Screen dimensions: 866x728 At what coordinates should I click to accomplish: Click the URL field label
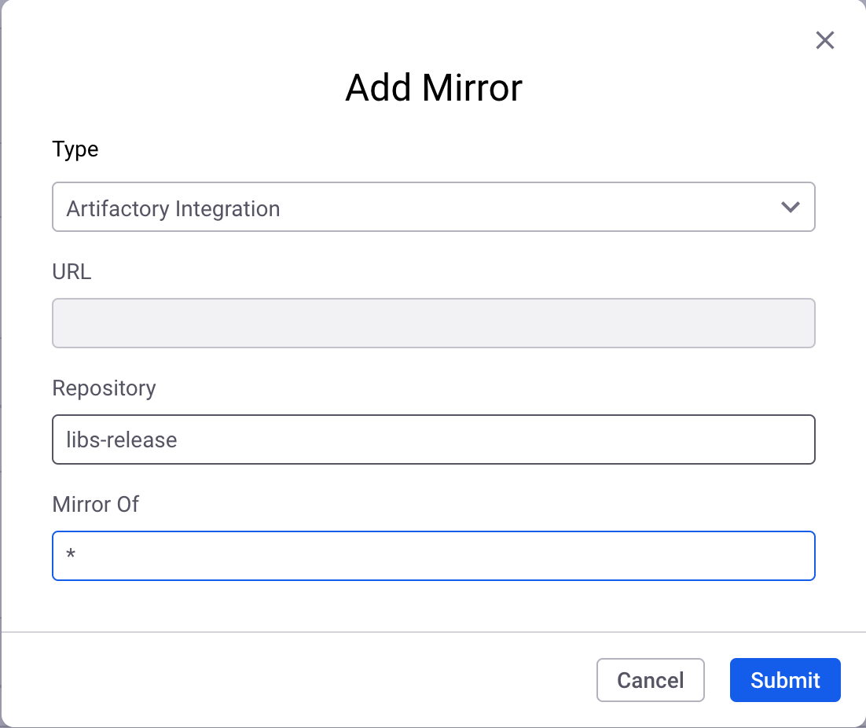pyautogui.click(x=72, y=272)
